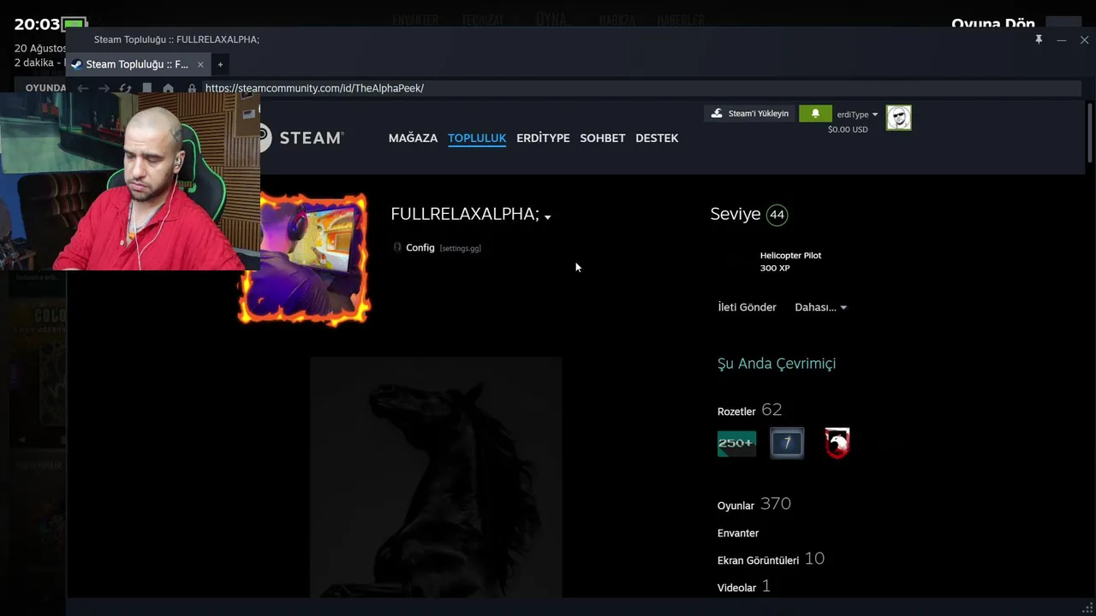Screen dimensions: 1096x616
Task: Reload the Steam community page
Action: tap(125, 88)
